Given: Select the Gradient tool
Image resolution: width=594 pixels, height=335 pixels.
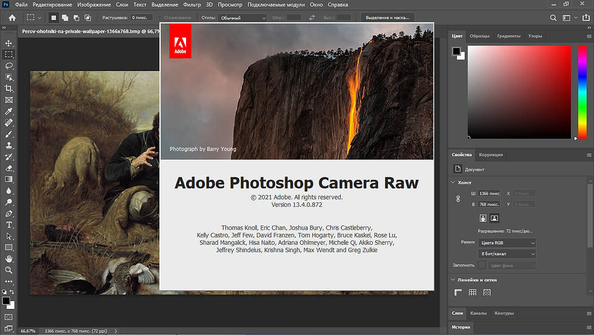Looking at the screenshot, I should [x=8, y=179].
